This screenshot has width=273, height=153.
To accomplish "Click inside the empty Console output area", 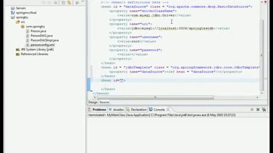I will (x=177, y=135).
